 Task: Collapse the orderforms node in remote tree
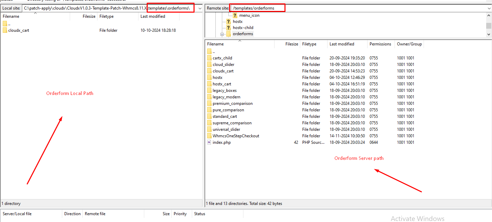pos(222,34)
